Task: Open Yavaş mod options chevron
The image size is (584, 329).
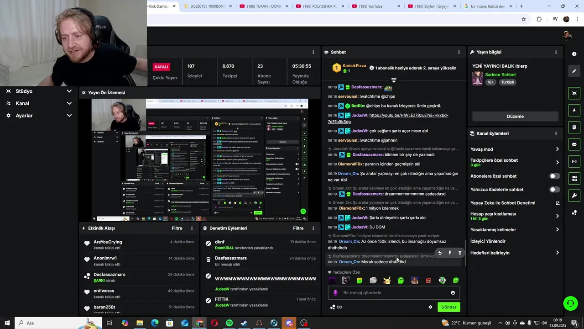Action: pos(557,149)
